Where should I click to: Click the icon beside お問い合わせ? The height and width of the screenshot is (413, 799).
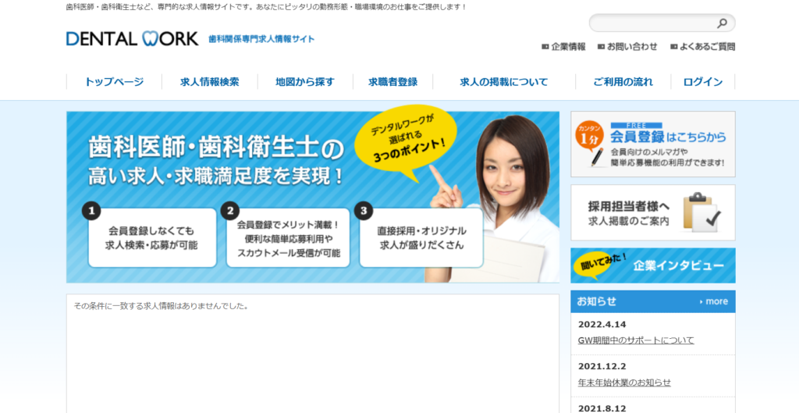click(x=601, y=47)
